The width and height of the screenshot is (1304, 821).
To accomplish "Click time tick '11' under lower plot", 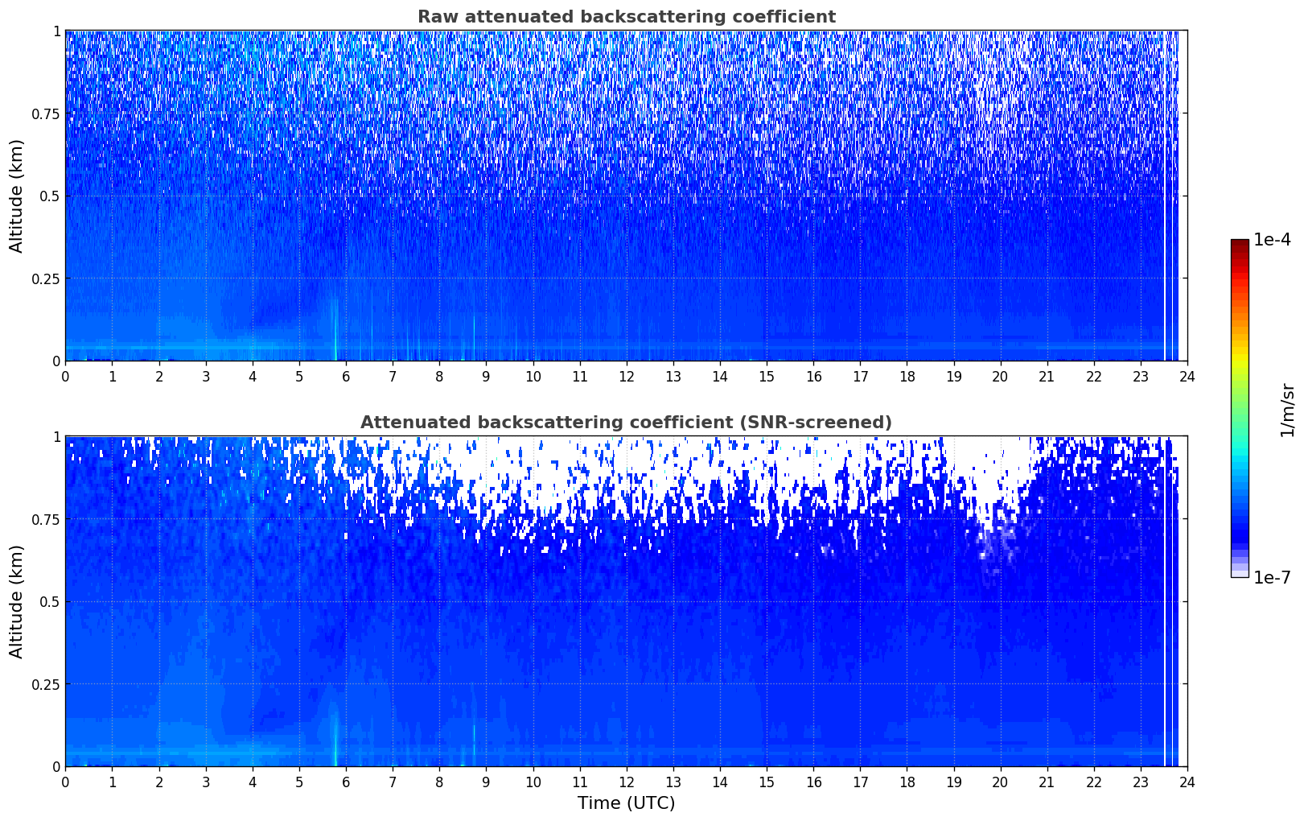I will pyautogui.click(x=579, y=782).
